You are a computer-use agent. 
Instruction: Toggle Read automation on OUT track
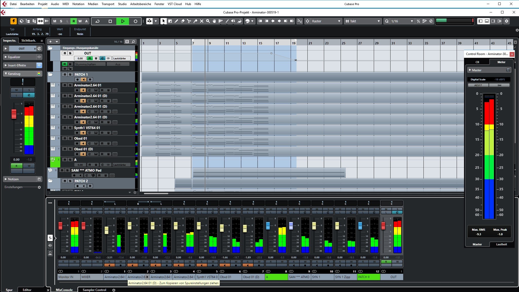click(x=89, y=58)
